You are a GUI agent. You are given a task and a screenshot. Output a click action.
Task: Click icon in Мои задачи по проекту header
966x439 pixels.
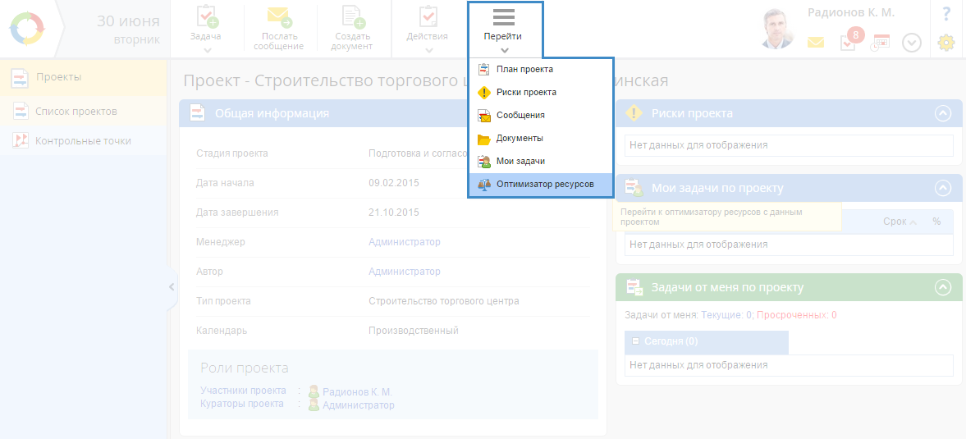[x=634, y=188]
